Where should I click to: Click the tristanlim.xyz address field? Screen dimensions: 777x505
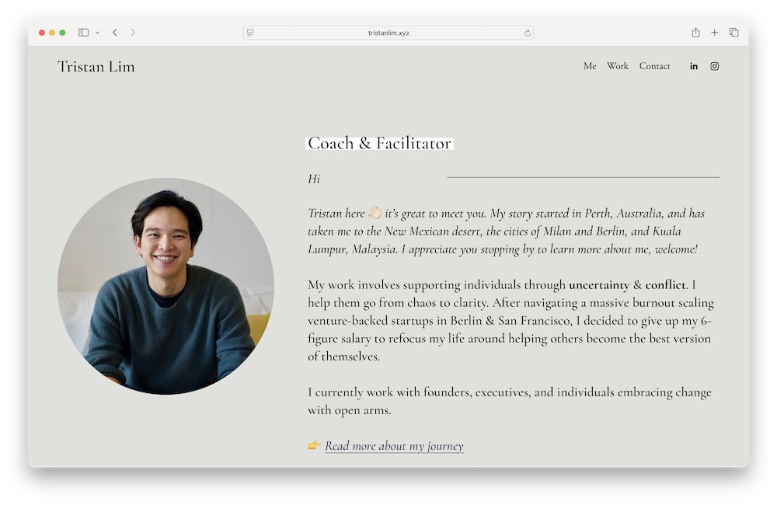[x=388, y=33]
